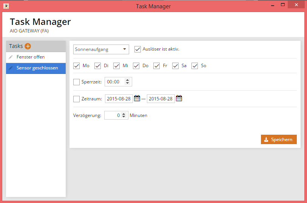
Task: Decrease Verzögerung minutes with down arrow
Action: click(123, 117)
